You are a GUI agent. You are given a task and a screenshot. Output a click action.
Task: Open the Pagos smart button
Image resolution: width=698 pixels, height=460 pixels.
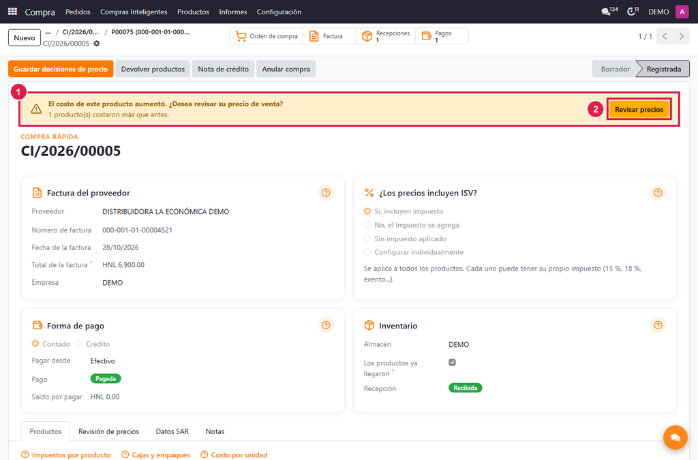point(442,36)
